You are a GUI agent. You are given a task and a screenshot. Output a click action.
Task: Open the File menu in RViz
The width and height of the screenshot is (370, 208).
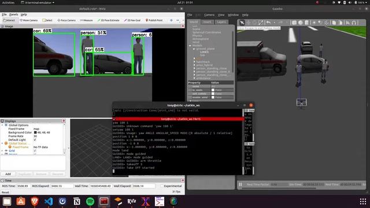[x=4, y=14]
